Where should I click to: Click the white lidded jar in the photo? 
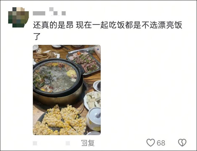94,119
